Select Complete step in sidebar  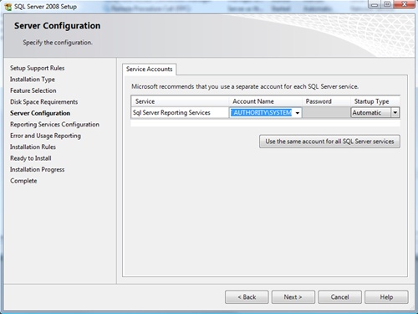click(x=23, y=181)
